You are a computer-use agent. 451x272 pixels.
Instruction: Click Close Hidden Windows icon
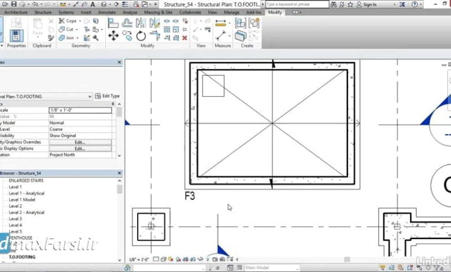click(x=136, y=4)
